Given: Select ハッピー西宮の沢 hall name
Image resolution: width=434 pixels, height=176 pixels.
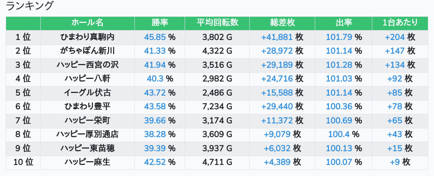Looking at the screenshot, I should 87,65.
